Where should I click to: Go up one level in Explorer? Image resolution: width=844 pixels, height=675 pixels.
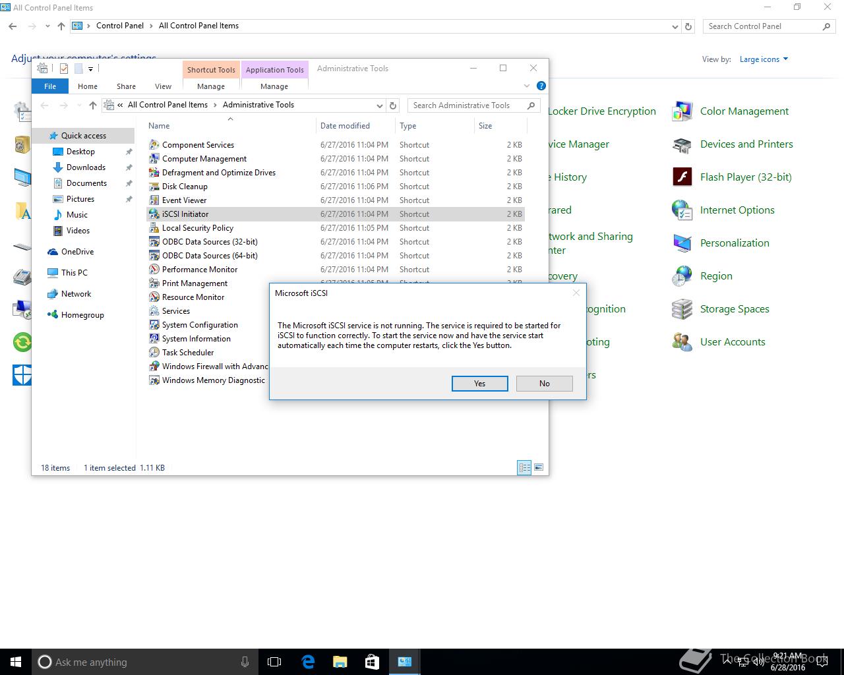[x=93, y=105]
